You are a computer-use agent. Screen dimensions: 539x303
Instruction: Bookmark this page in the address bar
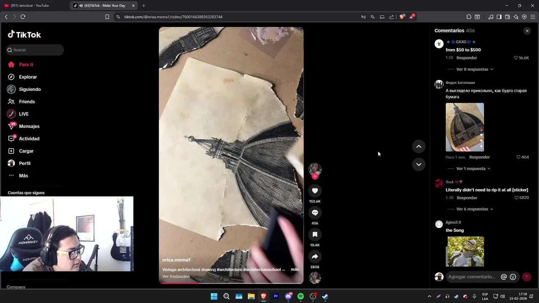(107, 17)
